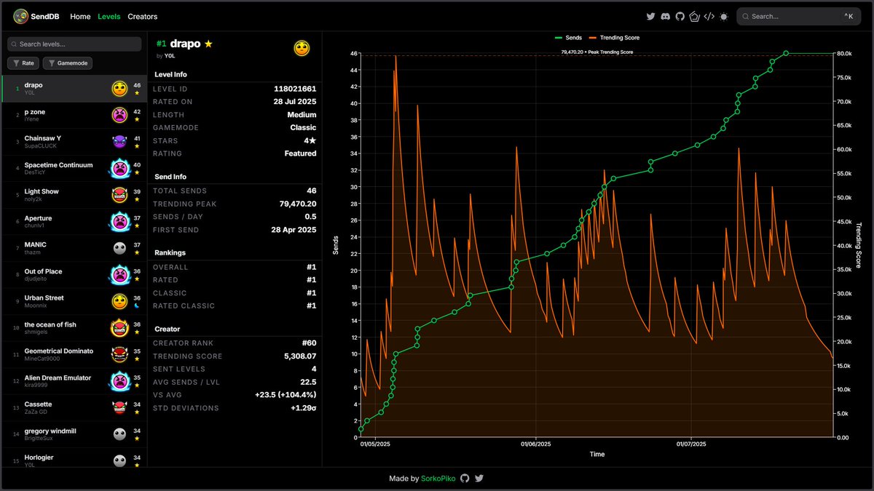Image resolution: width=874 pixels, height=491 pixels.
Task: Click the pentagon-shaped icon in the header
Action: coord(695,16)
